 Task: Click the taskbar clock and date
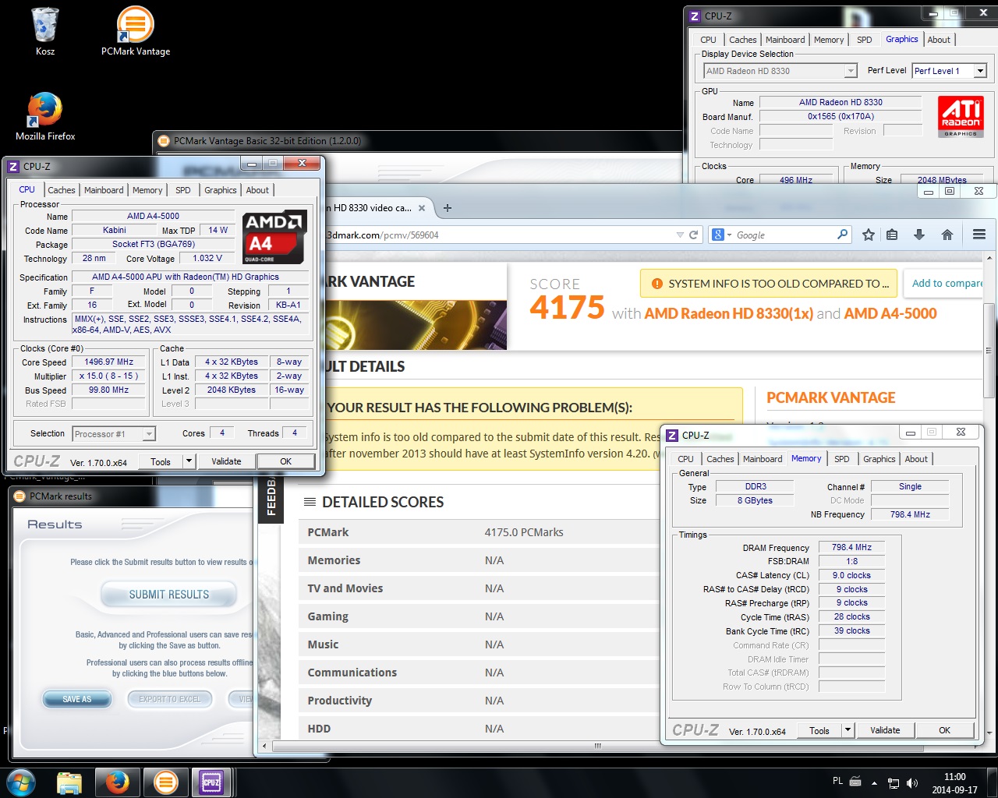(955, 783)
